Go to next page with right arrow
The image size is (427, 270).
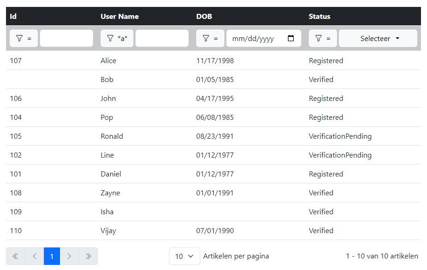(70, 256)
